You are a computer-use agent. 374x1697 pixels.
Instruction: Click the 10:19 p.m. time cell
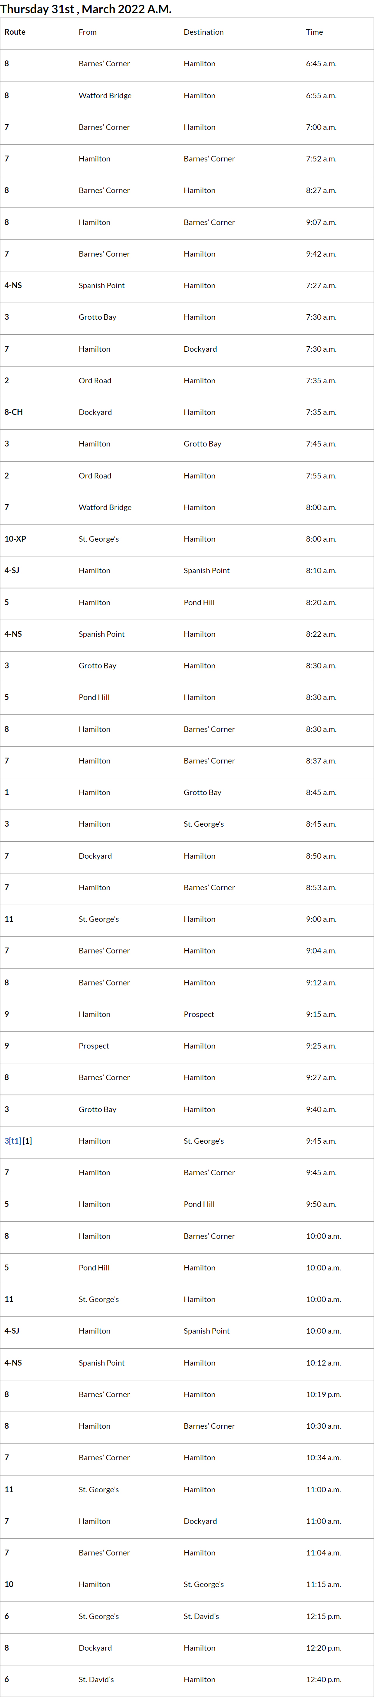[323, 1395]
